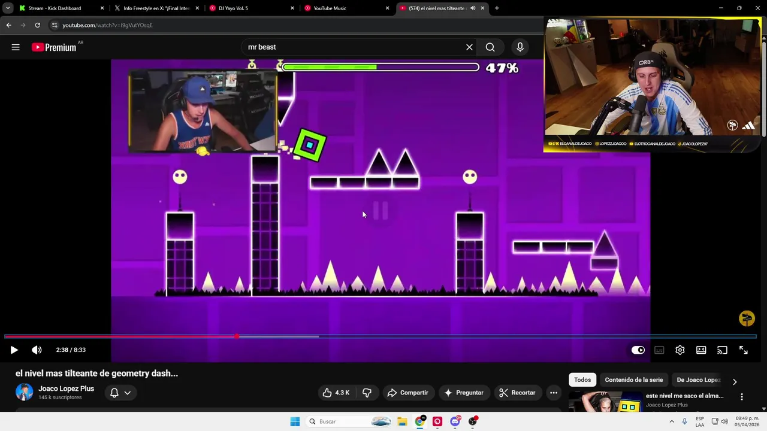The width and height of the screenshot is (767, 431).
Task: Go back with browser back arrow
Action: [8, 25]
